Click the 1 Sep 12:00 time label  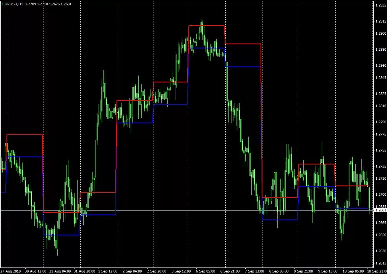click(108, 271)
